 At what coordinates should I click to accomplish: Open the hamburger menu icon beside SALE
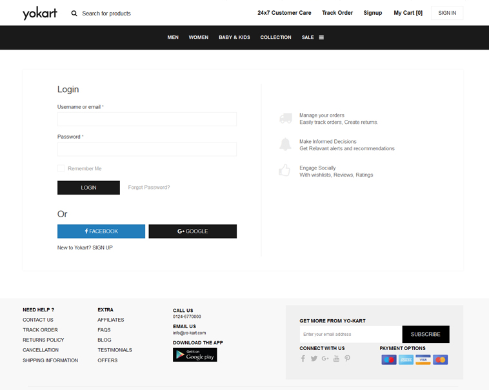[321, 37]
